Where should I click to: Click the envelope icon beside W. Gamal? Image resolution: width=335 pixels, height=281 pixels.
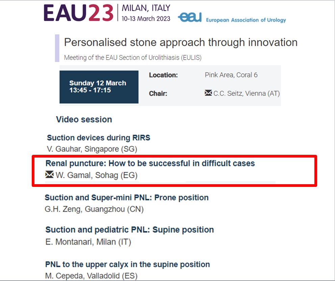(x=50, y=175)
